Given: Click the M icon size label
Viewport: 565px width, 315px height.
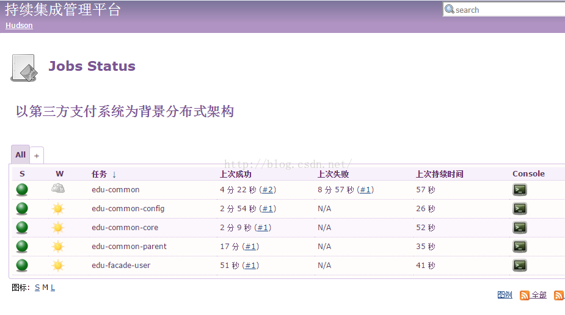Looking at the screenshot, I should click(x=45, y=288).
